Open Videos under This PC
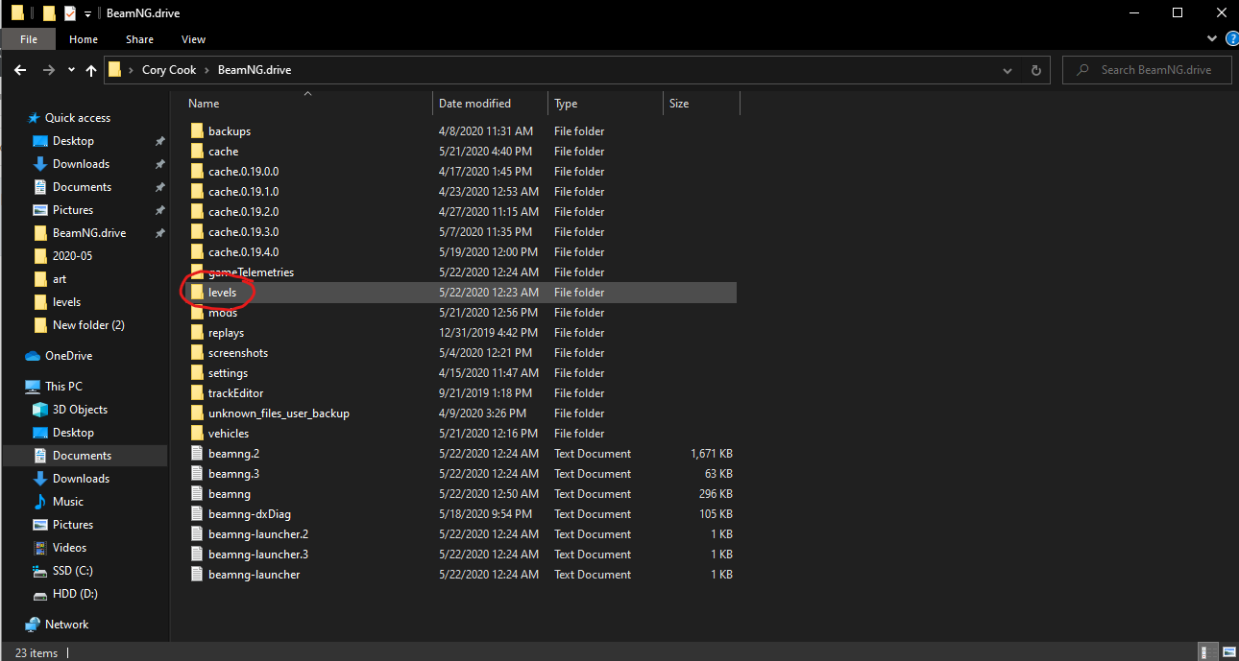The image size is (1239, 661). click(70, 547)
